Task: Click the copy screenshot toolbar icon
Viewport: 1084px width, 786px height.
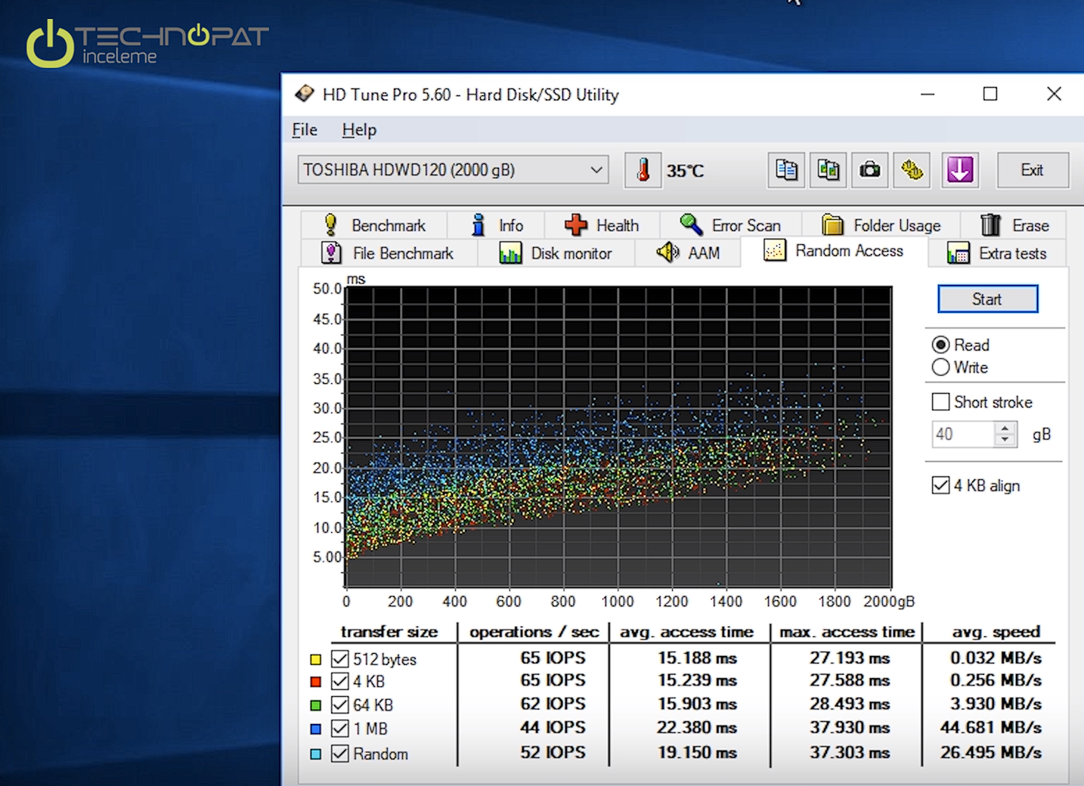Action: click(x=828, y=170)
